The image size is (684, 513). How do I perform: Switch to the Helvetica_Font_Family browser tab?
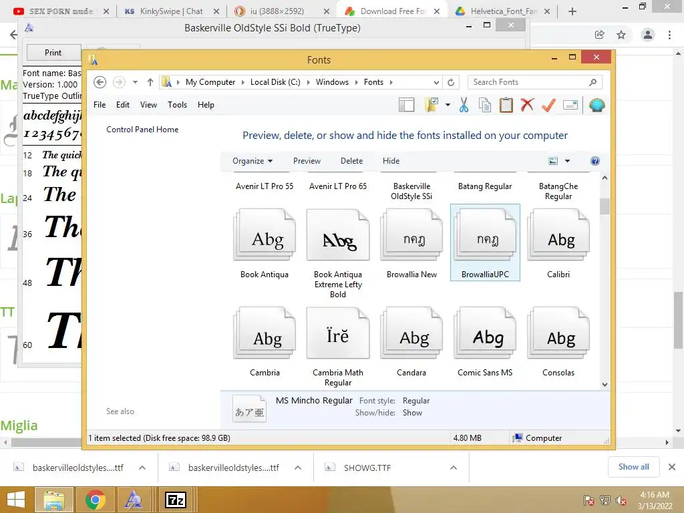(x=503, y=11)
